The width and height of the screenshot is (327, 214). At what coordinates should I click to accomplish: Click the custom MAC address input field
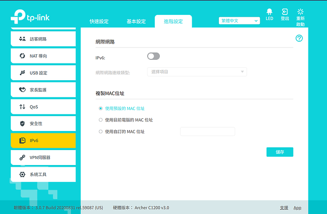point(208,131)
